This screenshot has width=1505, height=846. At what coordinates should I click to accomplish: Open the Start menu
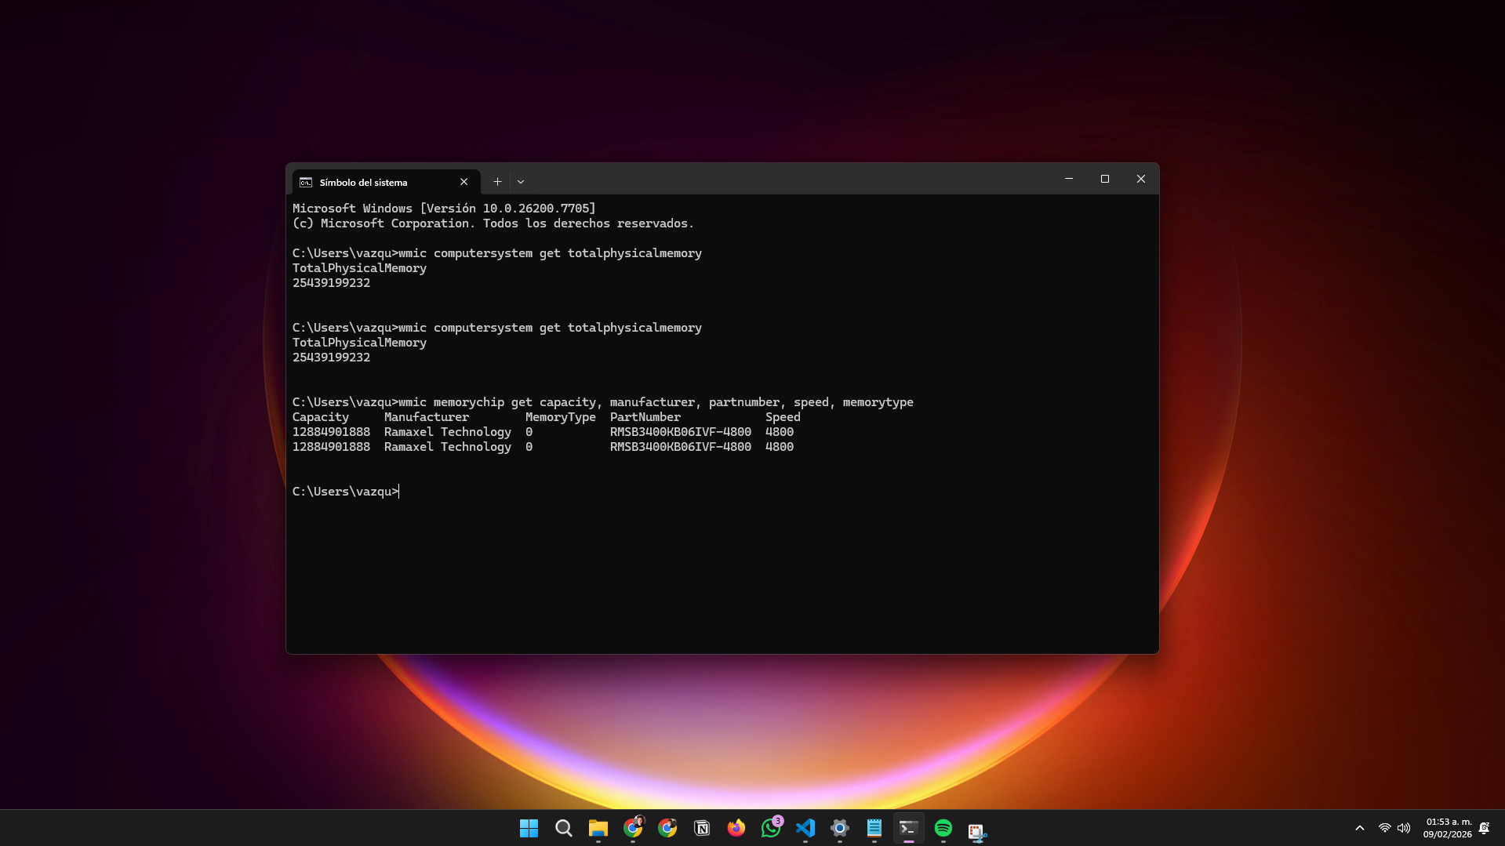click(x=529, y=829)
